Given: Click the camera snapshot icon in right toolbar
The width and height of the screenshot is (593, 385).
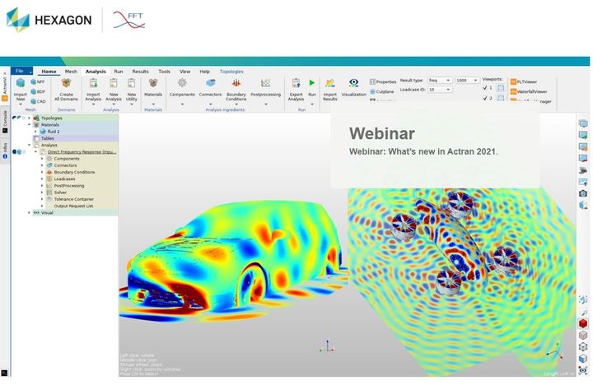Looking at the screenshot, I should coord(583,192).
